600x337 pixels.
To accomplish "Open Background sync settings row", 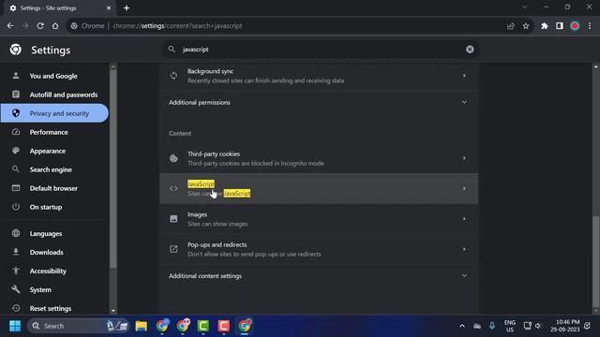I will tap(319, 76).
